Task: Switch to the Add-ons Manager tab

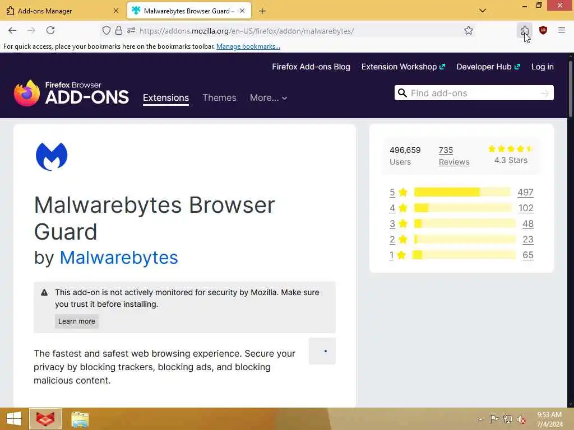Action: click(62, 11)
